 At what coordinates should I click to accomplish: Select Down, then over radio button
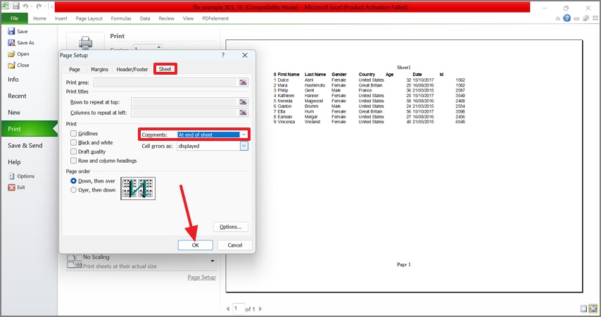(74, 181)
